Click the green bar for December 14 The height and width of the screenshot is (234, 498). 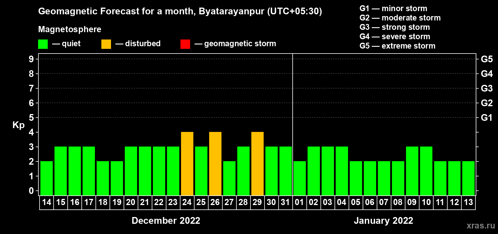coord(47,178)
